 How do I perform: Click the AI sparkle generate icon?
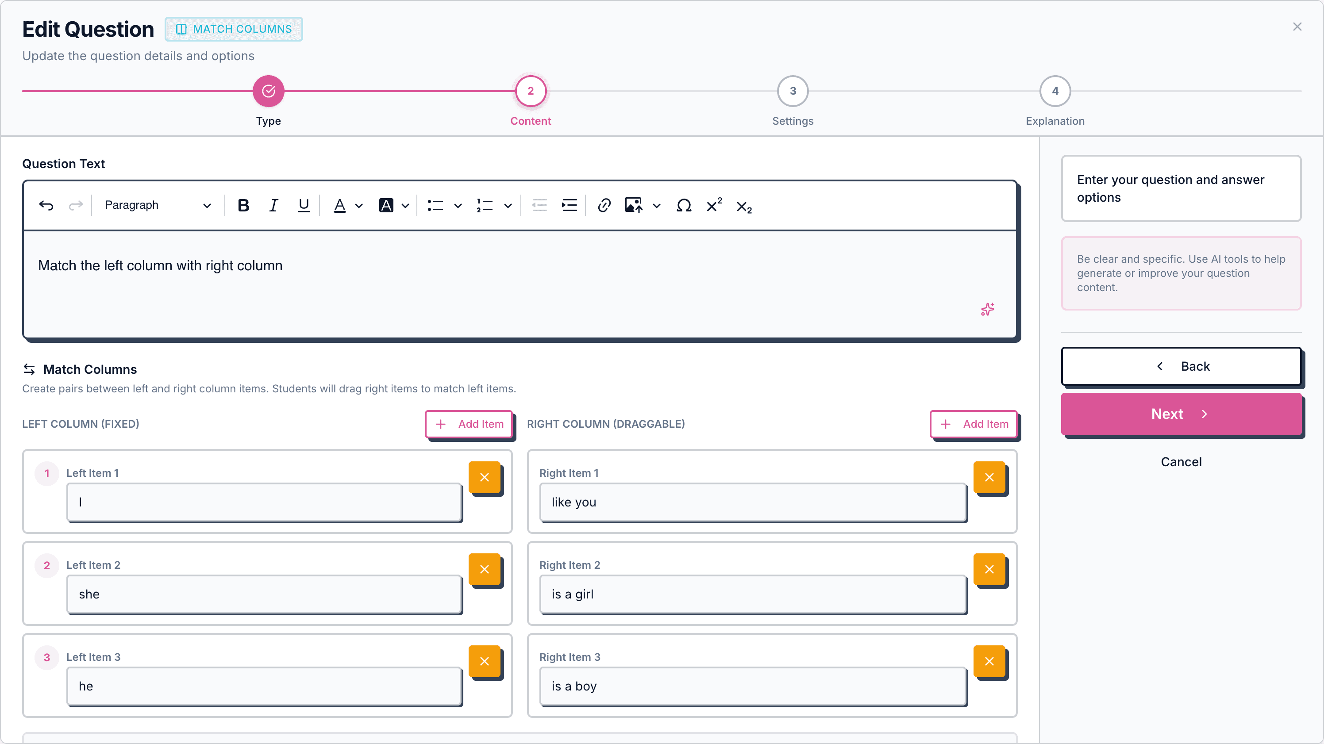[987, 309]
